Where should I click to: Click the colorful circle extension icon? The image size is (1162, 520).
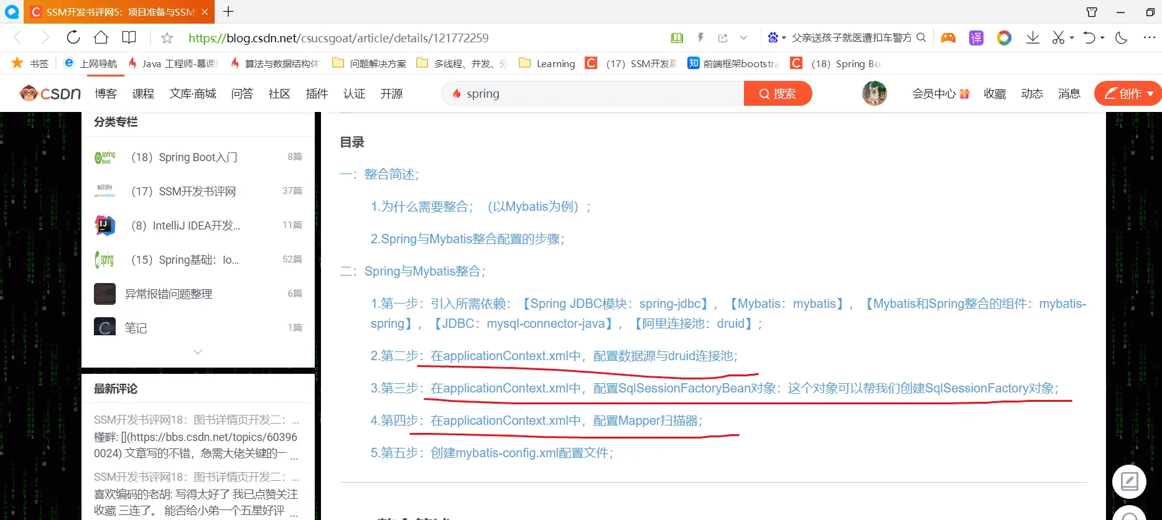coord(1004,38)
